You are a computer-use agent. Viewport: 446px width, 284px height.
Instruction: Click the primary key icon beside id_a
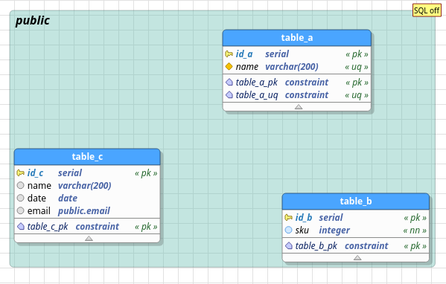(229, 54)
